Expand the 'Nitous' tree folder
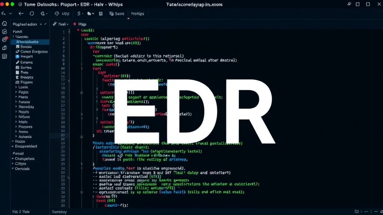383x215 pixels. 16,117
